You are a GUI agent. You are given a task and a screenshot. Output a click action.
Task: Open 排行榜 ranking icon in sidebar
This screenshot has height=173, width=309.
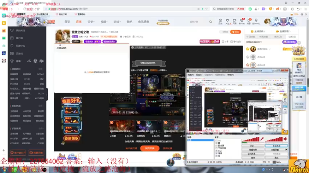click(12, 38)
